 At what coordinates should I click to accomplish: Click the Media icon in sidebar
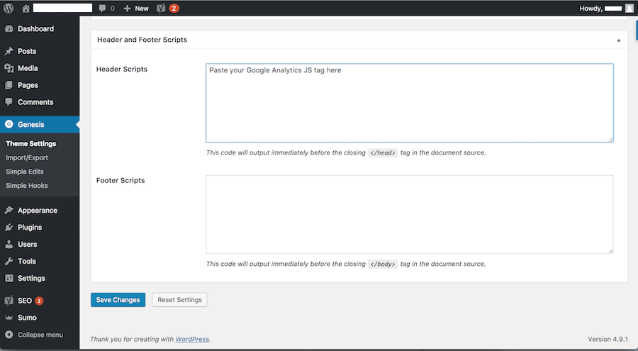coord(9,68)
